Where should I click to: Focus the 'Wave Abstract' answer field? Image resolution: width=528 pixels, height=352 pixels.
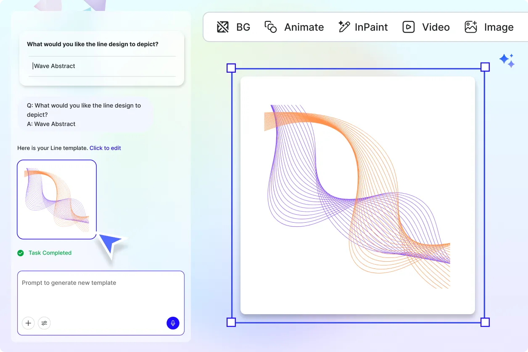(102, 66)
